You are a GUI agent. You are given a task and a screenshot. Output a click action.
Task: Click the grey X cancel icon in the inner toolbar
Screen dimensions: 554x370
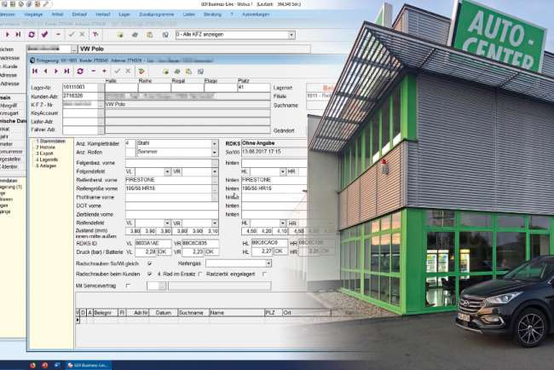[128, 71]
